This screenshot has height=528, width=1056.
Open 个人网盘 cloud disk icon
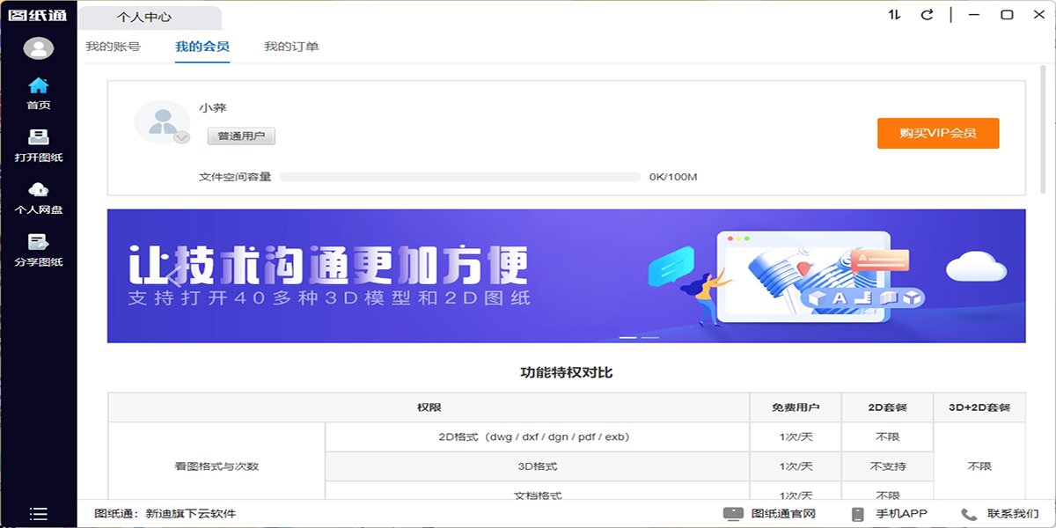click(x=38, y=190)
